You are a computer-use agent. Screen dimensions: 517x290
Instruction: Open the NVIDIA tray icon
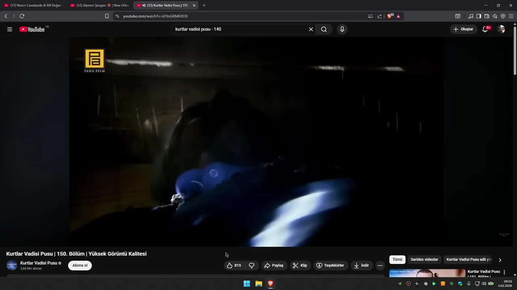tap(400, 284)
